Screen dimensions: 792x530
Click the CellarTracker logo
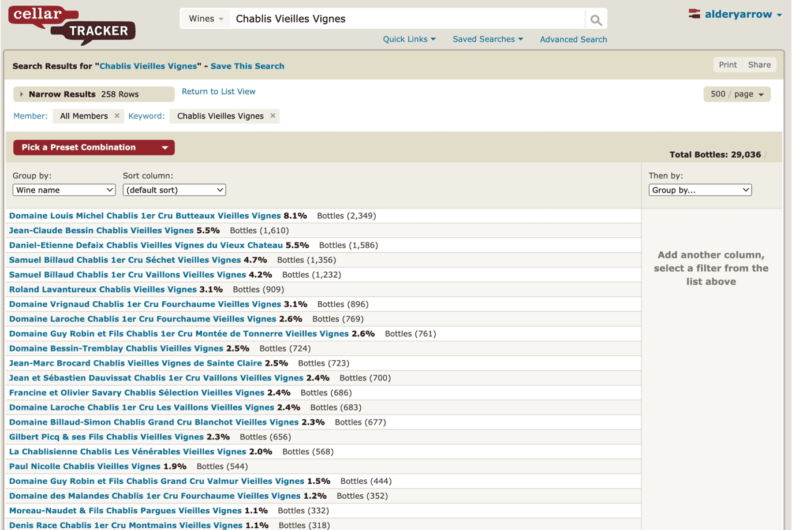pyautogui.click(x=72, y=25)
